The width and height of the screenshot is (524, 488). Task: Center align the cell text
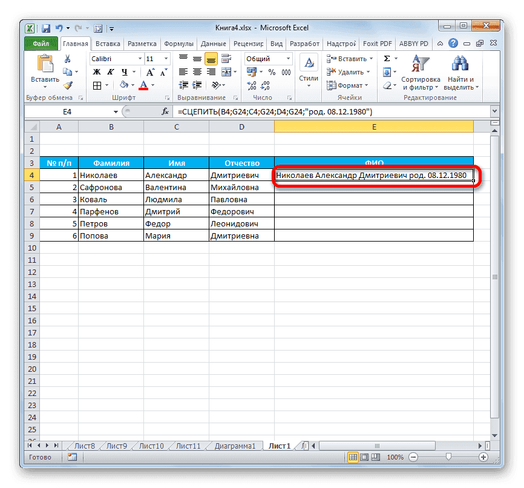[x=197, y=71]
